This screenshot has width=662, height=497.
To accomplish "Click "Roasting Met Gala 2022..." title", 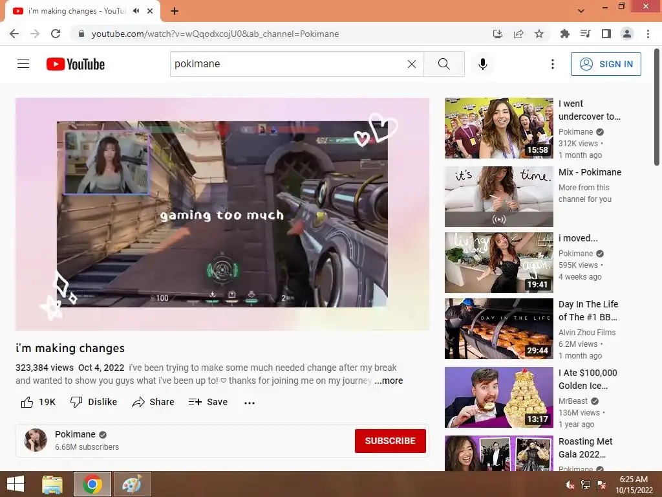I will [585, 448].
